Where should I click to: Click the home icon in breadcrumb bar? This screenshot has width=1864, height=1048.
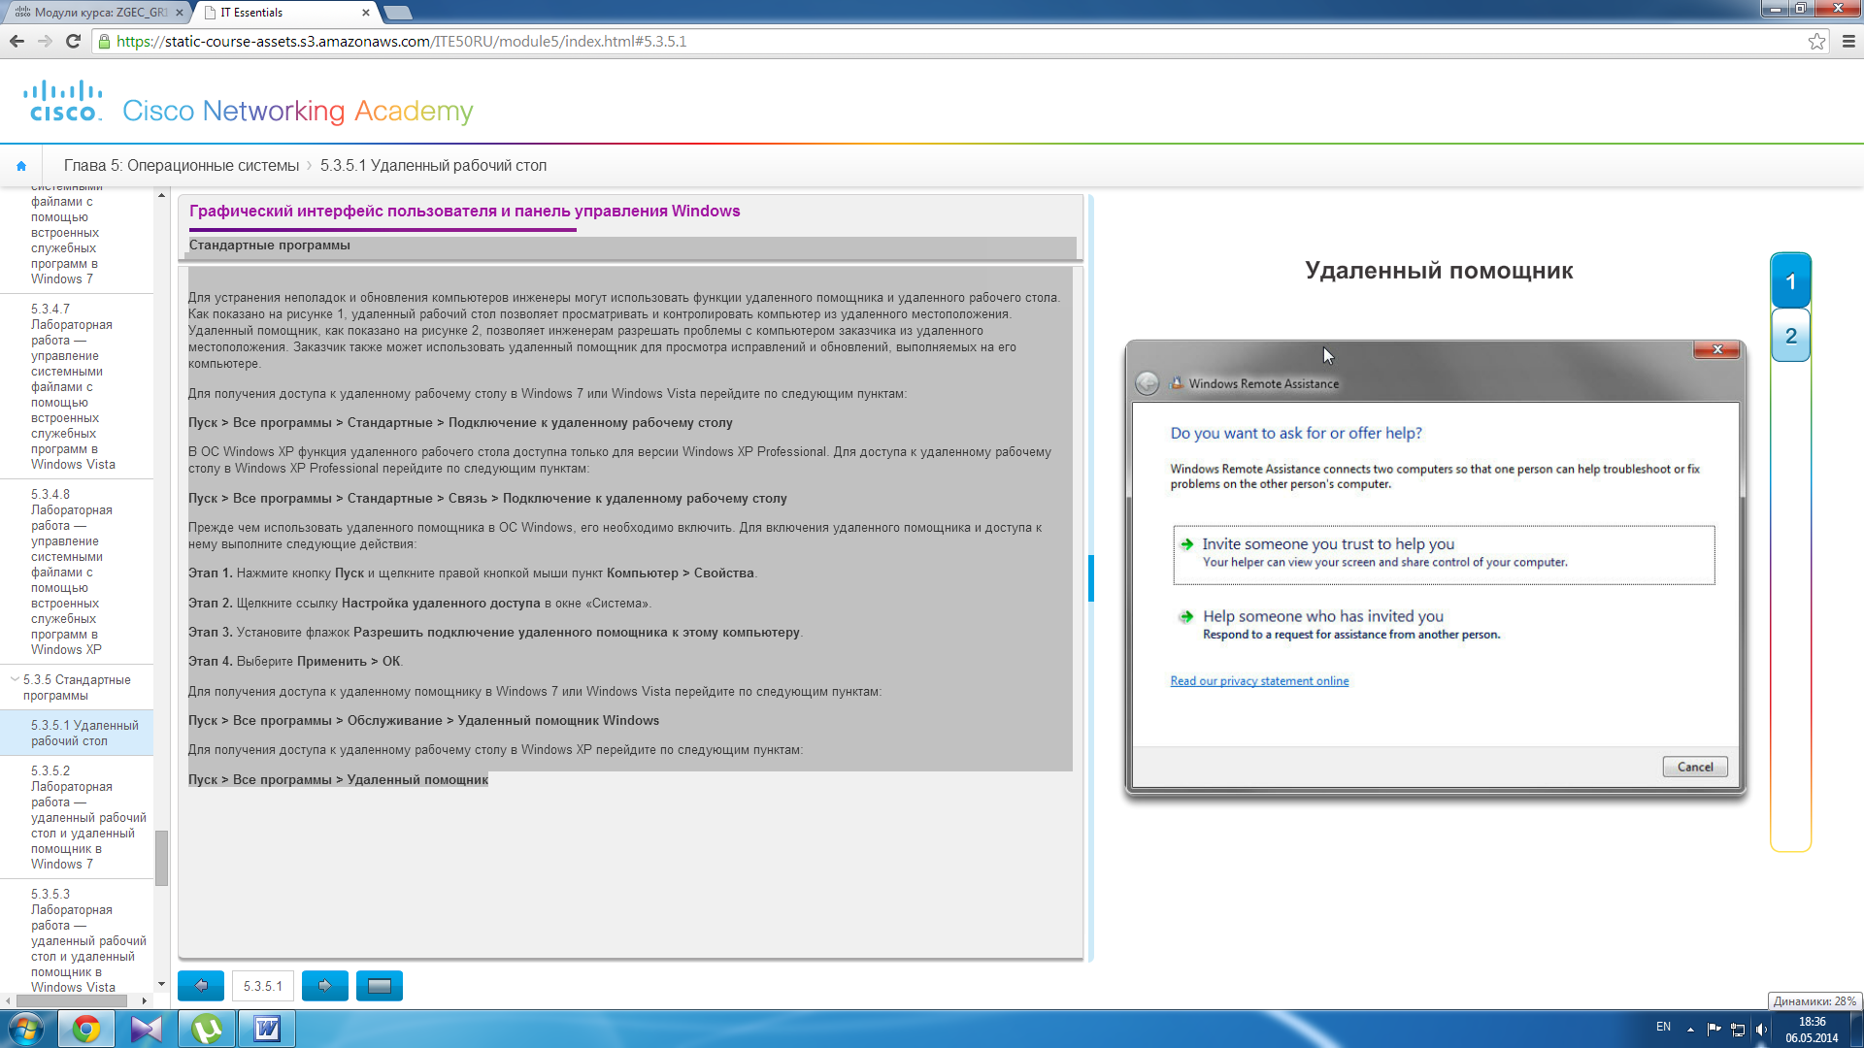tap(21, 166)
